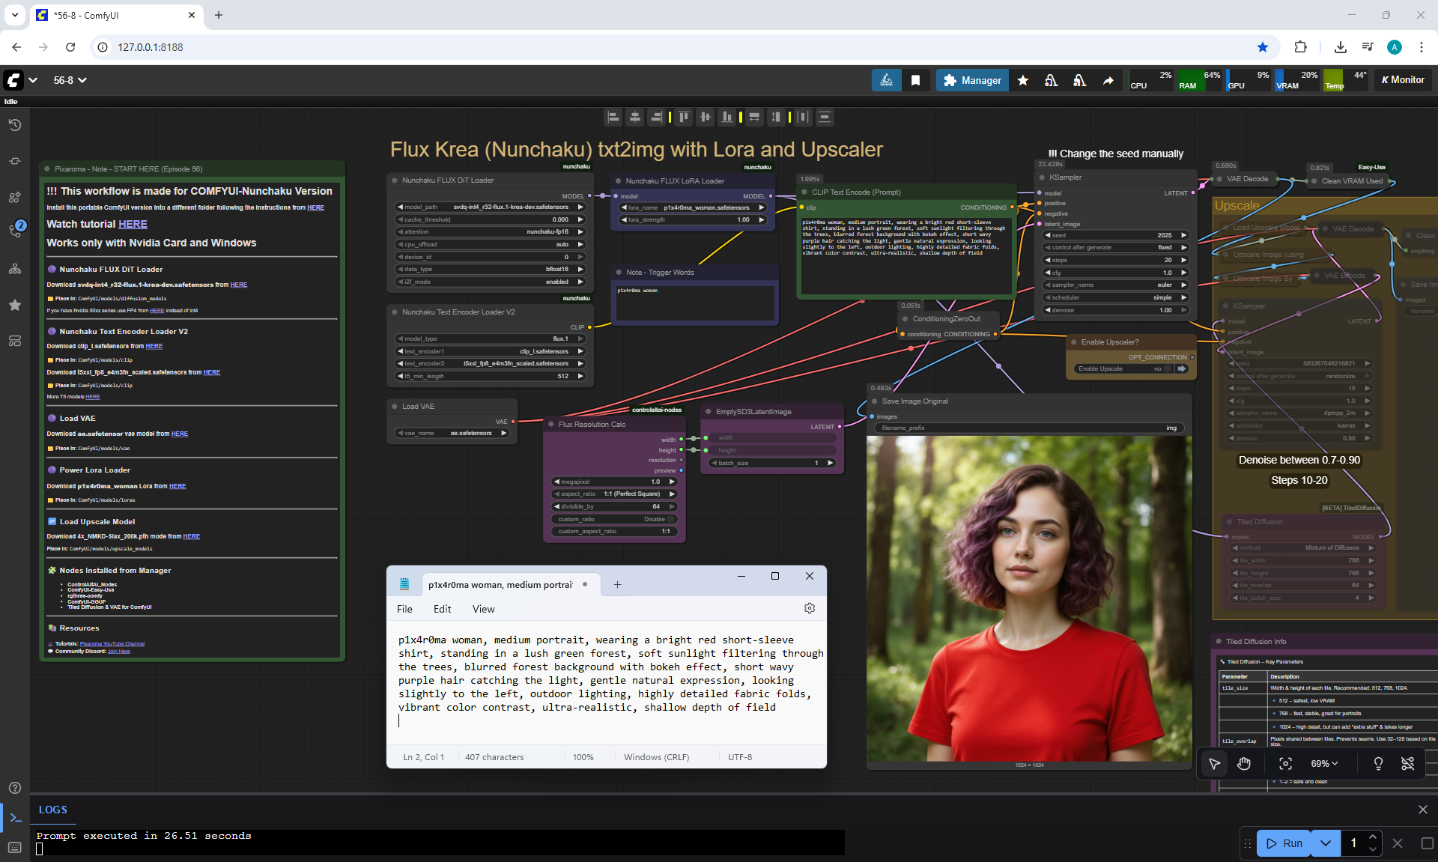Click the lightbulb icon in canvas toolbar

(1377, 763)
